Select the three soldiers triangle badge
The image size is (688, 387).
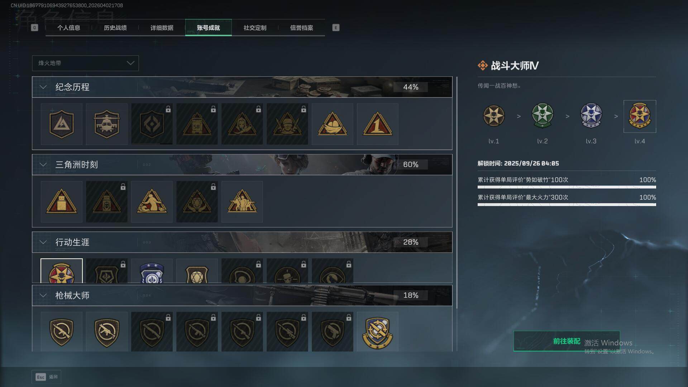point(242,201)
